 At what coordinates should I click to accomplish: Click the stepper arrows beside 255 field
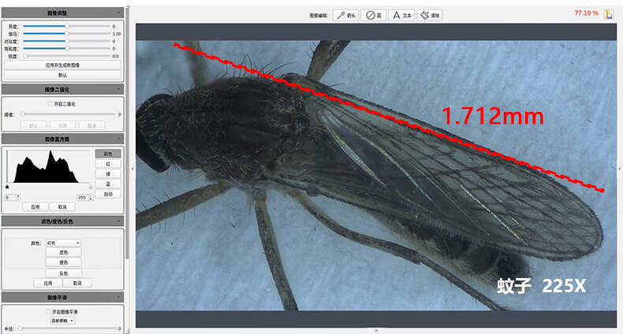(91, 197)
